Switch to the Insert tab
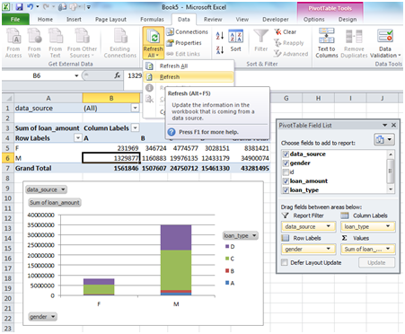This screenshot has height=334, width=405. coord(74,19)
